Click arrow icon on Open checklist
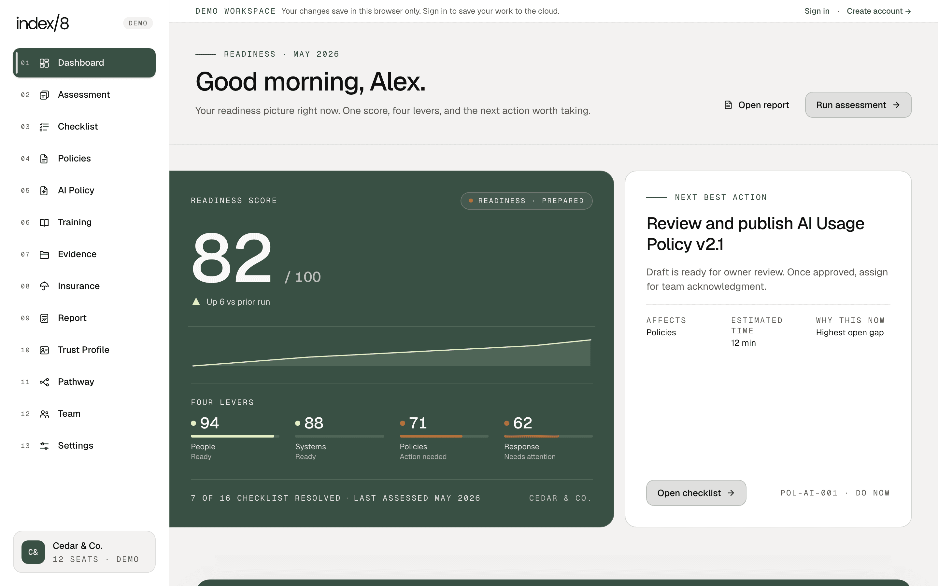 click(x=731, y=493)
